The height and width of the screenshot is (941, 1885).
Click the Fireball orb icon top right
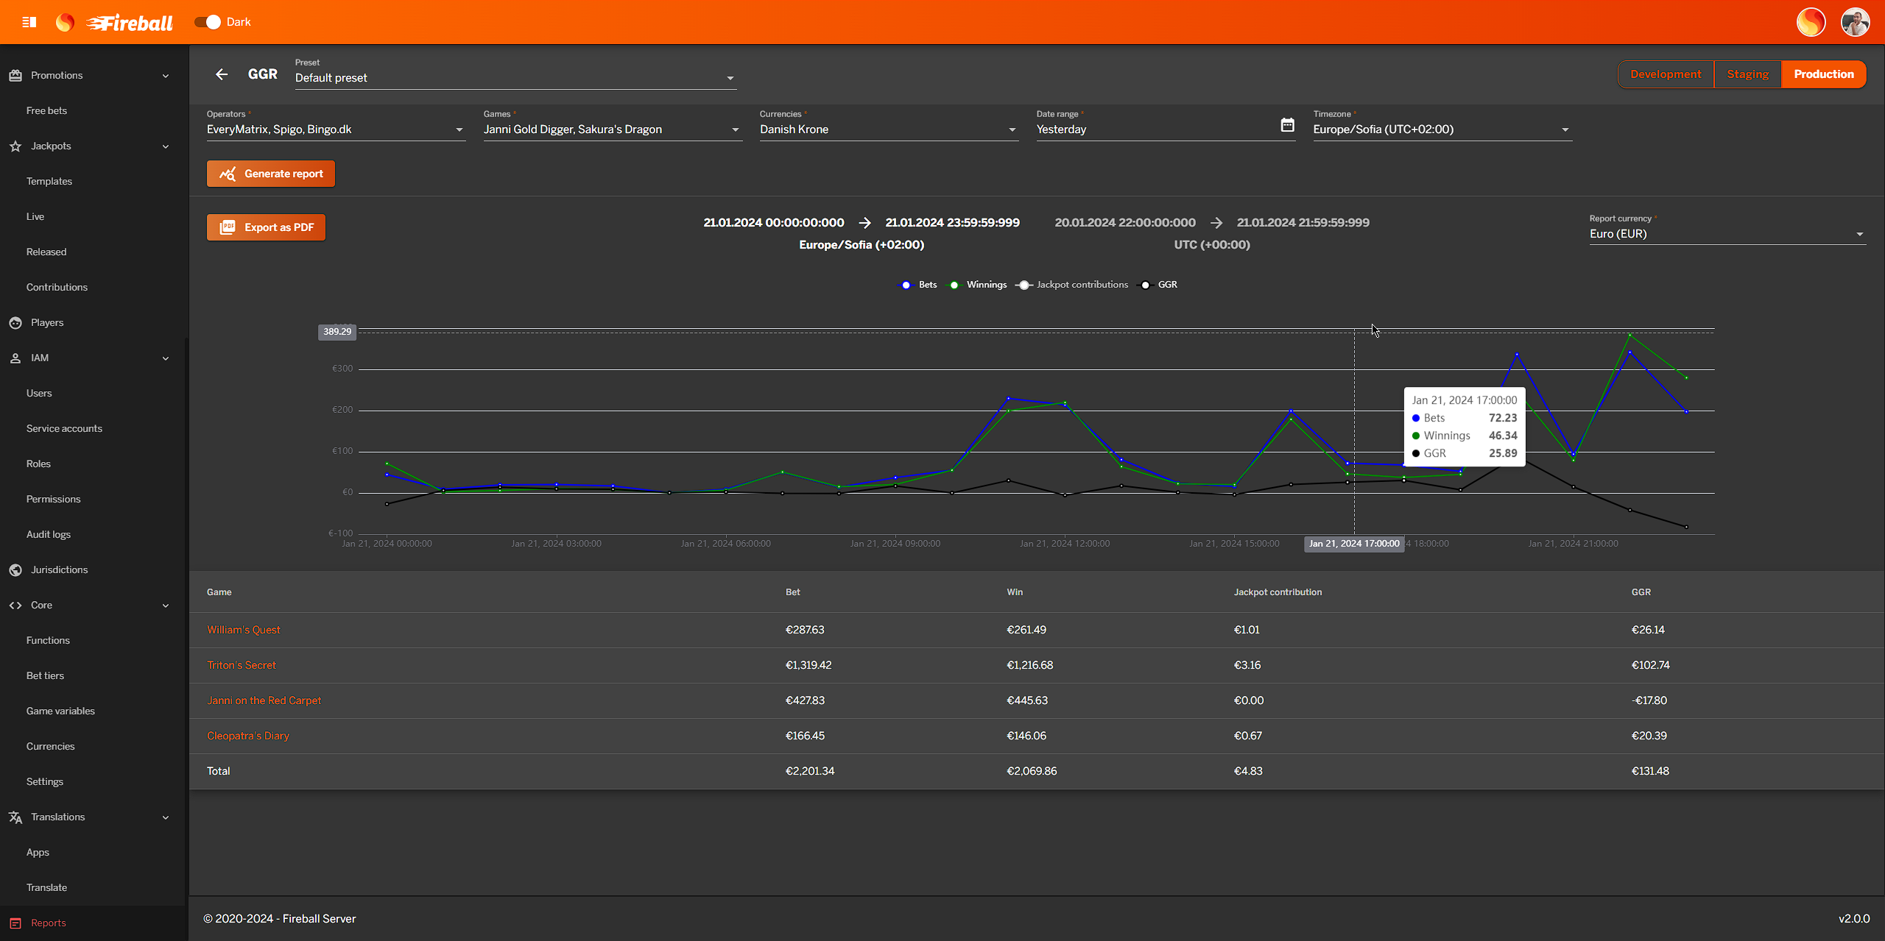tap(1811, 22)
